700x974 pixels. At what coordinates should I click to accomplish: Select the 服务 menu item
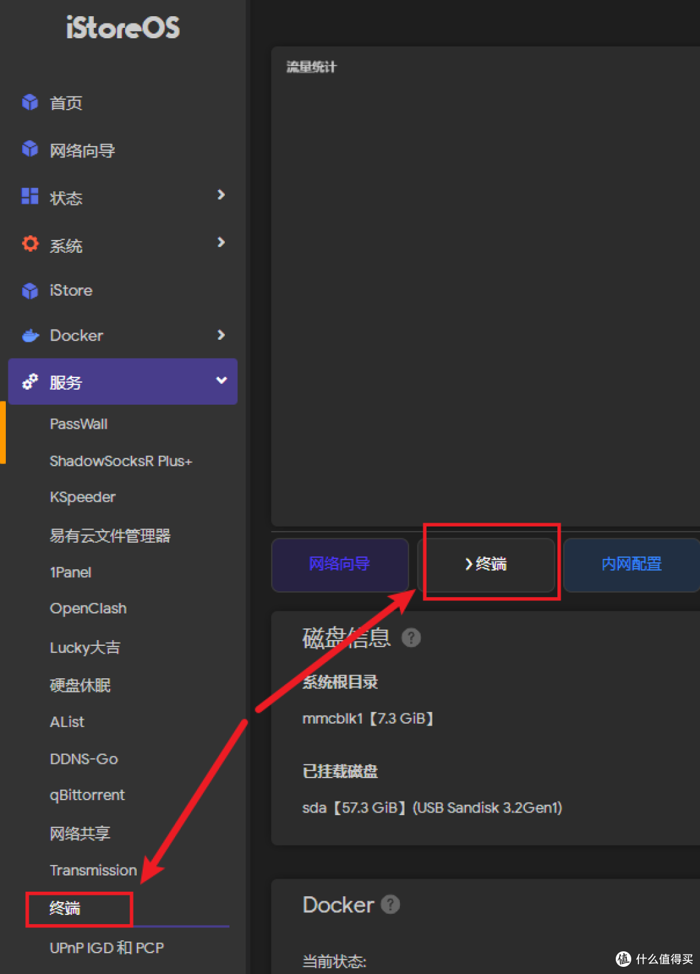tap(123, 381)
